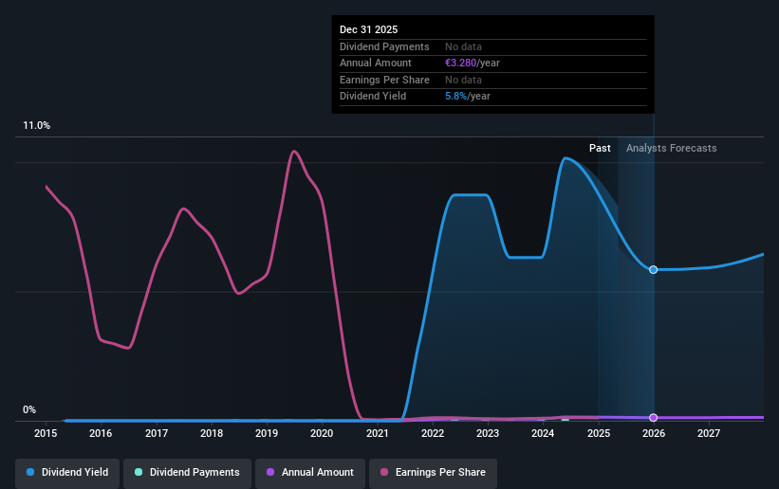Toggle the Annual Amount legend button
The height and width of the screenshot is (489, 779).
310,473
